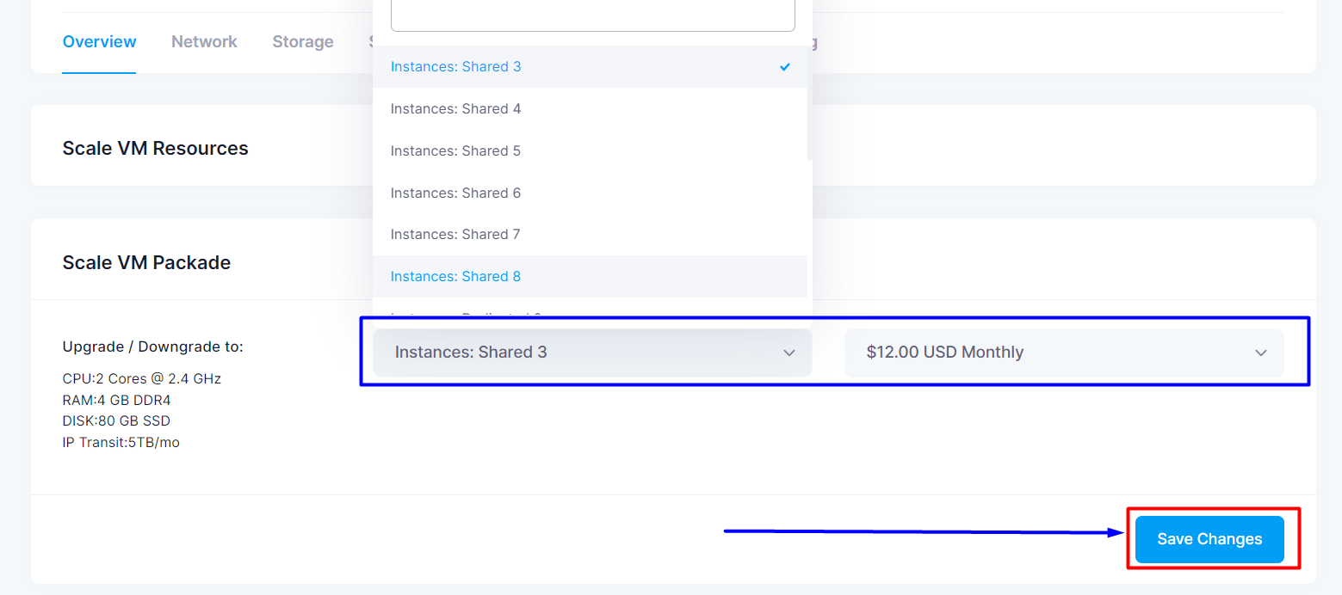Open the $12.00 USD Monthly billing dropdown

[x=1064, y=352]
